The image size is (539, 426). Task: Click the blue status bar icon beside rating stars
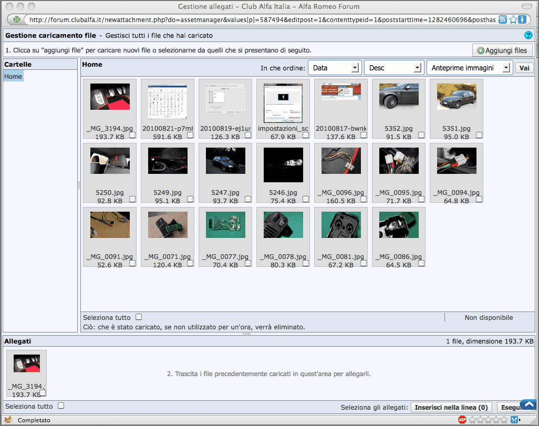tap(515, 420)
